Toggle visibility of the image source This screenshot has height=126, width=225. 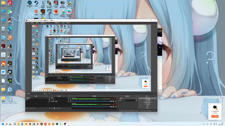pyautogui.click(x=68, y=98)
